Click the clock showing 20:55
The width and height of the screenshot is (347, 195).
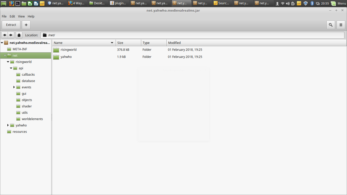pyautogui.click(x=325, y=3)
